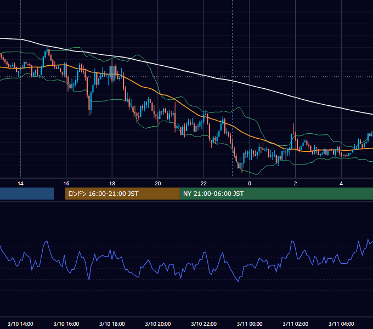Click the 3/10 22:00 date label

[x=204, y=324]
